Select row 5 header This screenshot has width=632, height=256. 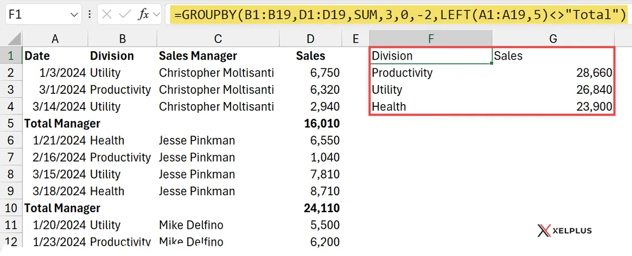click(x=11, y=124)
